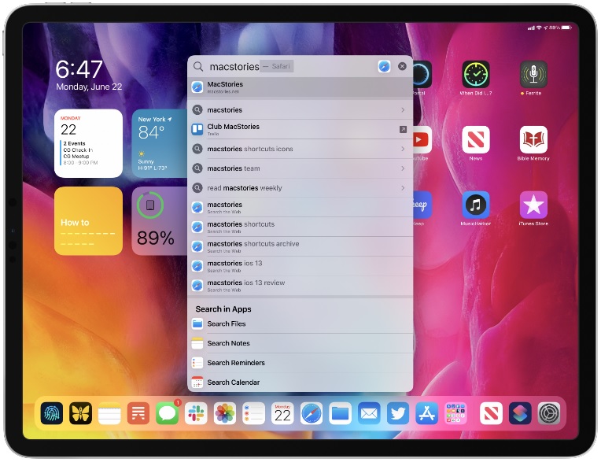Search the web for macstories shortcuts

click(x=300, y=227)
